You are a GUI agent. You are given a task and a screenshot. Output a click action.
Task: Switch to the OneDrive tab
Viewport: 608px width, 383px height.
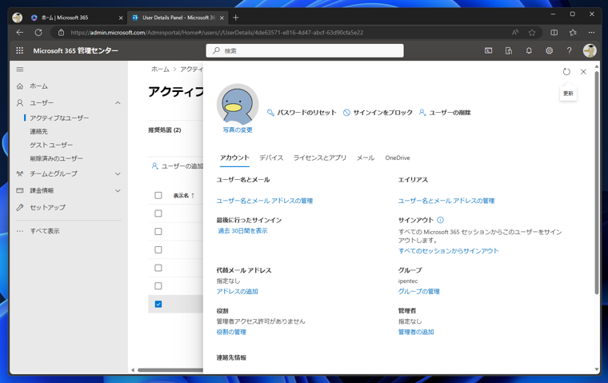[x=398, y=158]
